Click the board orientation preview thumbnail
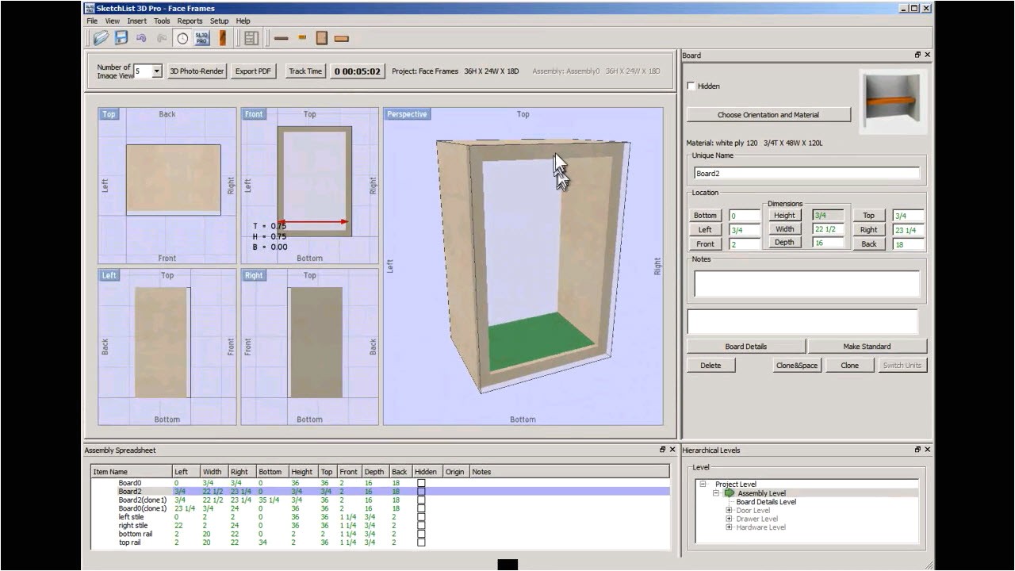This screenshot has height=571, width=1015. (x=891, y=102)
